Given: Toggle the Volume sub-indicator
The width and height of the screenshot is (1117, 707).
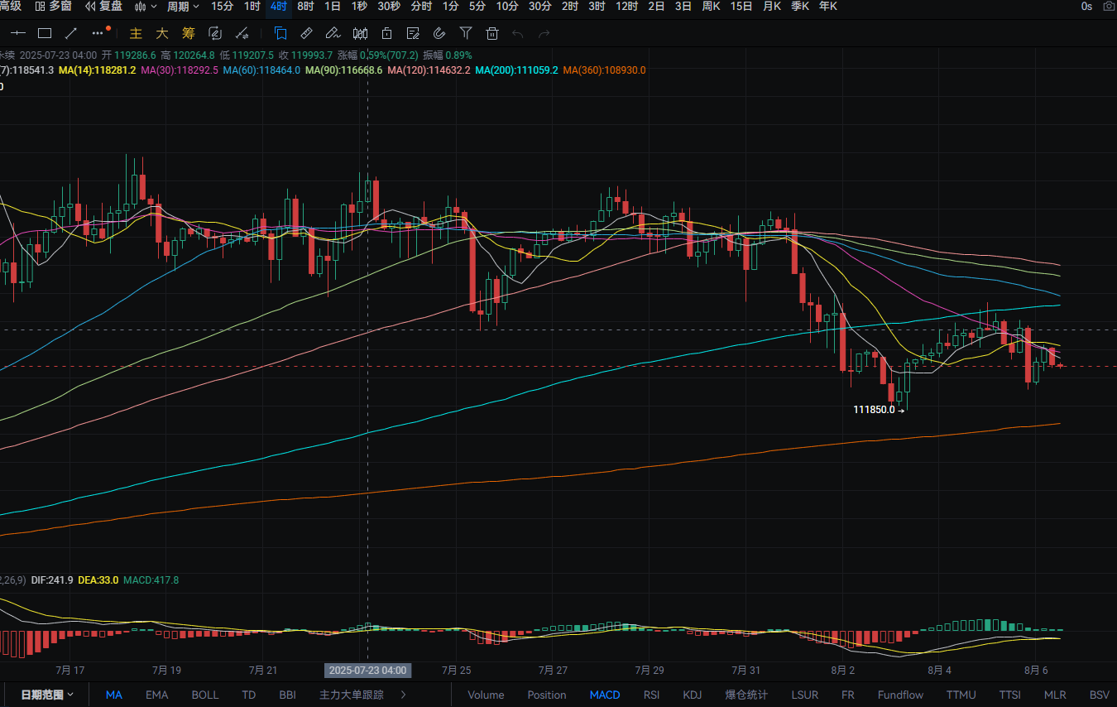Looking at the screenshot, I should tap(486, 695).
